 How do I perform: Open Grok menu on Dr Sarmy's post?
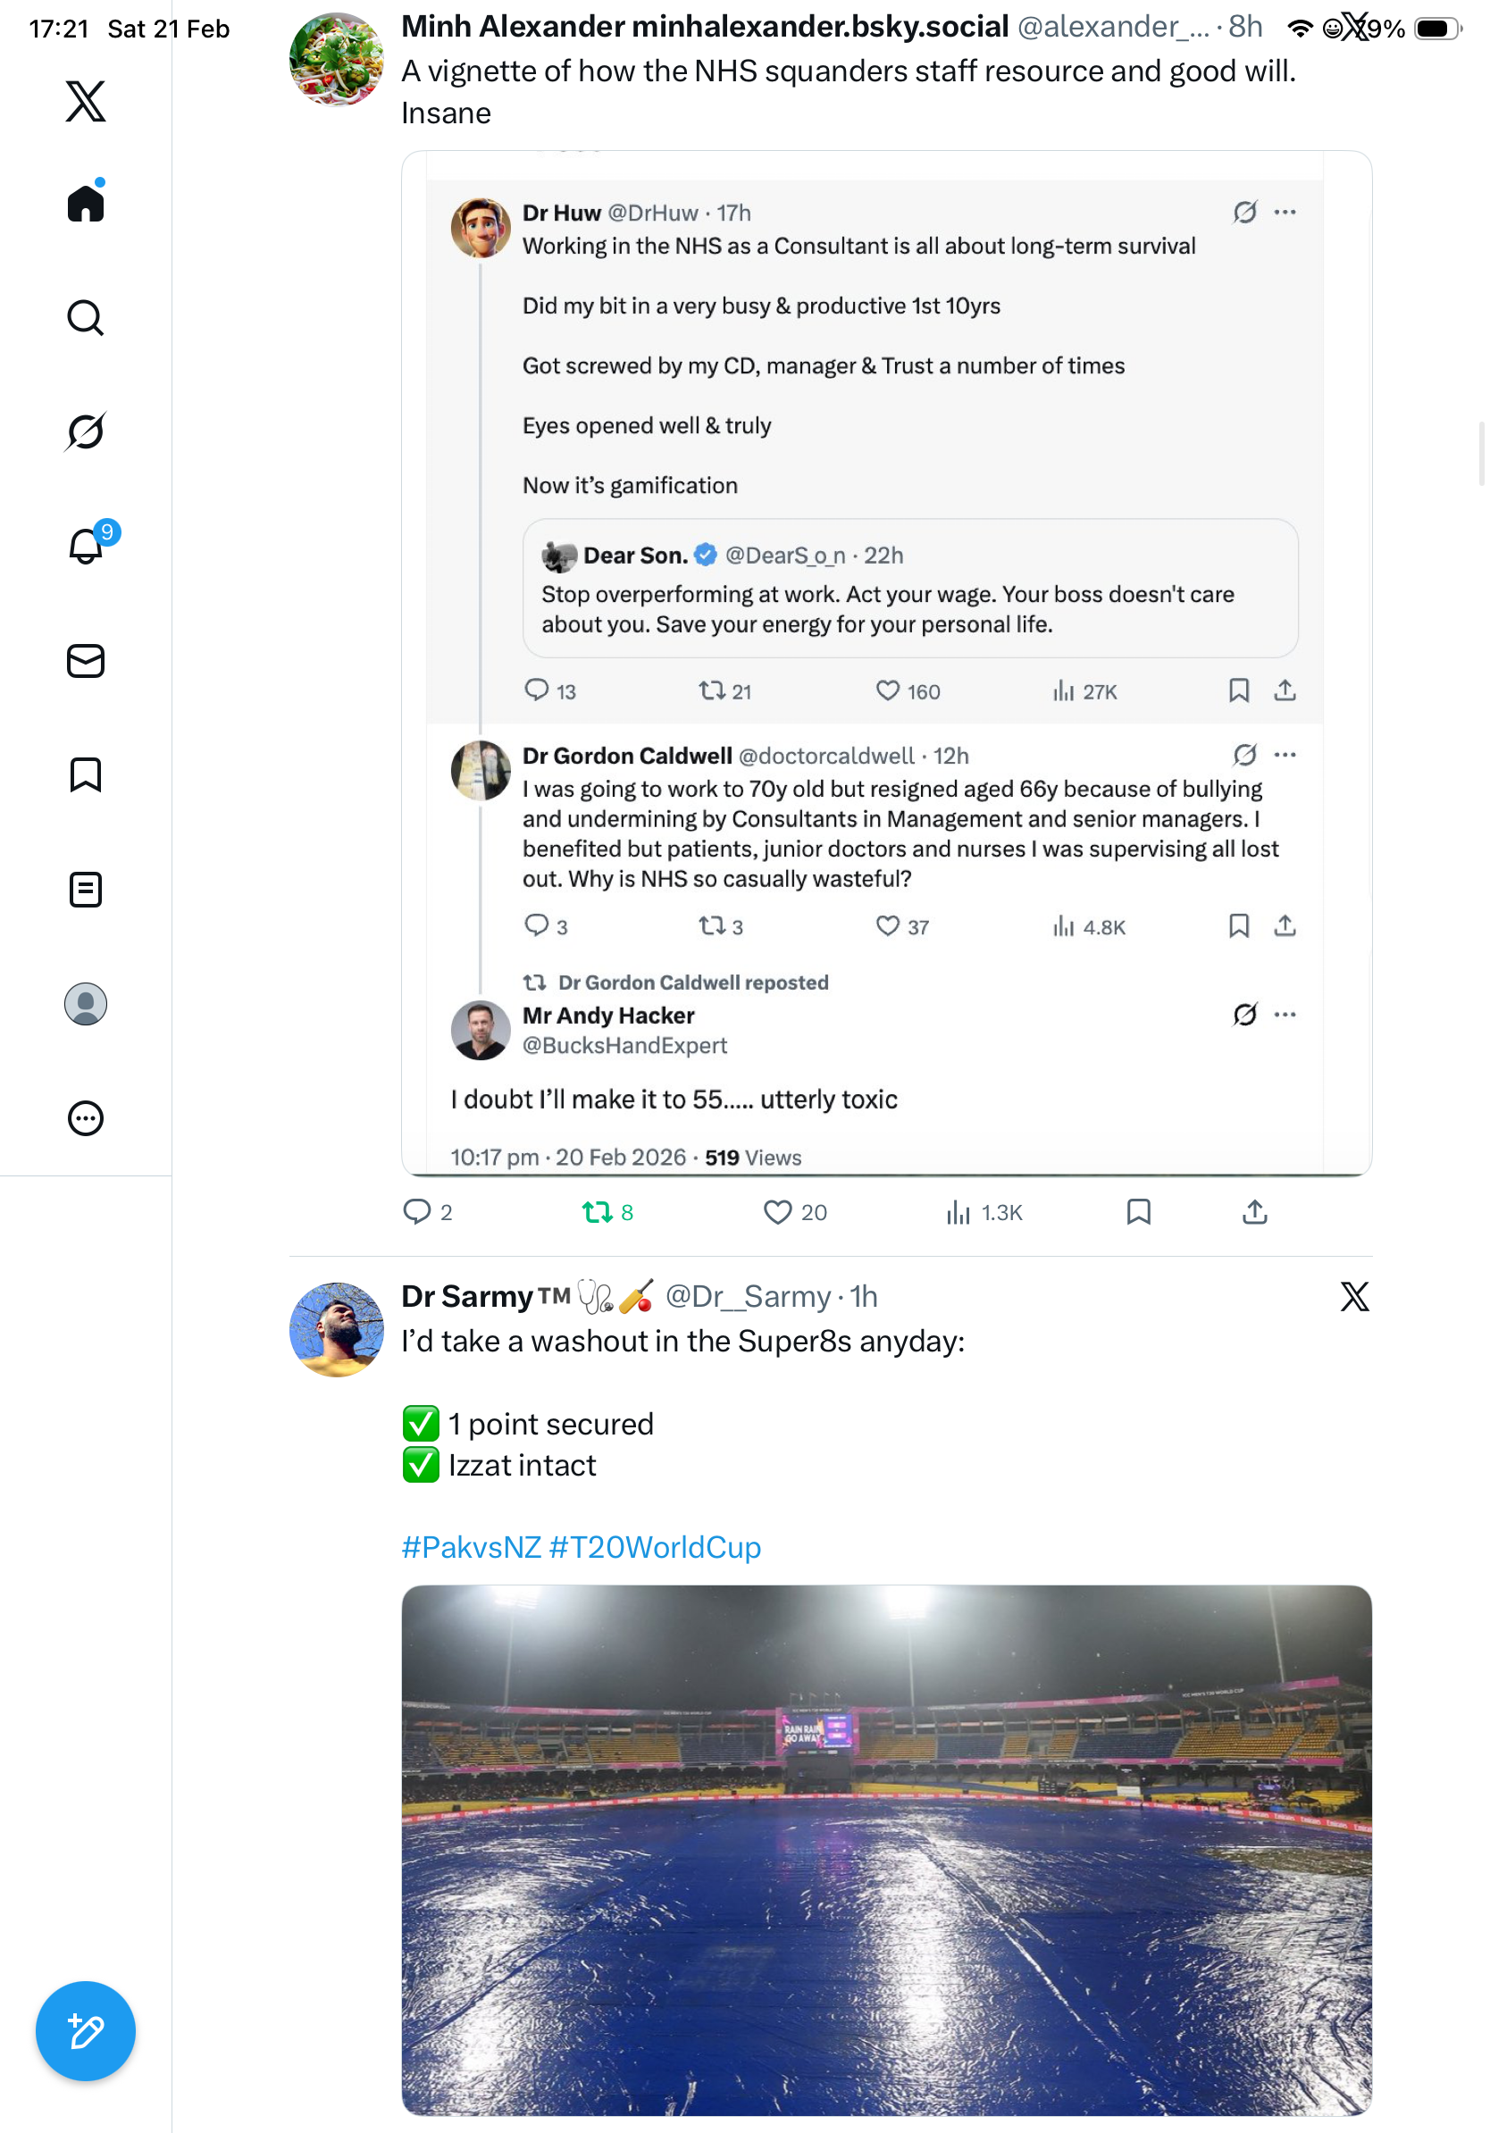(1354, 1296)
